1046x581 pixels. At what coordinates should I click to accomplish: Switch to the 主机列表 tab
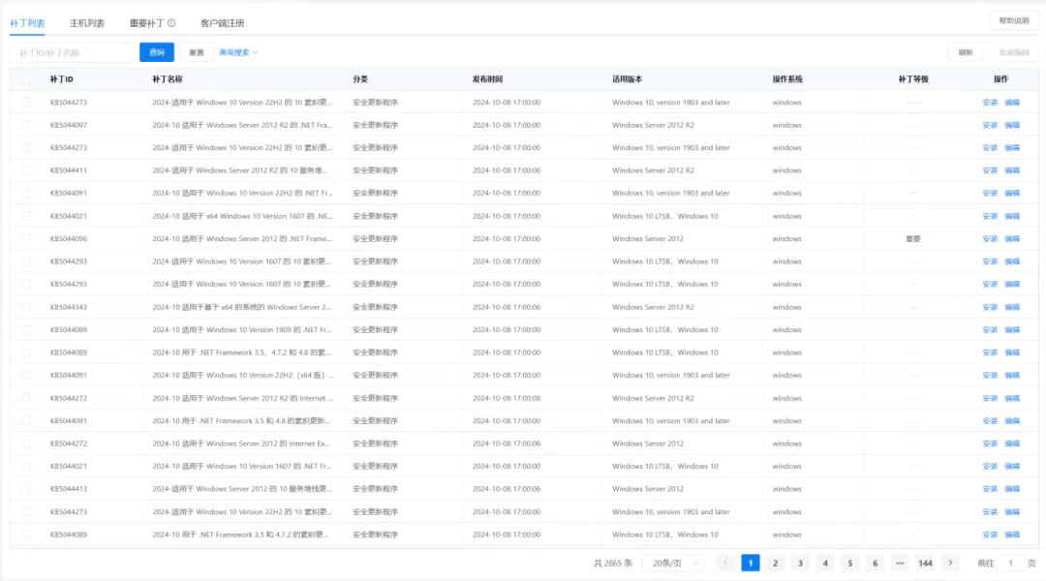pyautogui.click(x=87, y=22)
